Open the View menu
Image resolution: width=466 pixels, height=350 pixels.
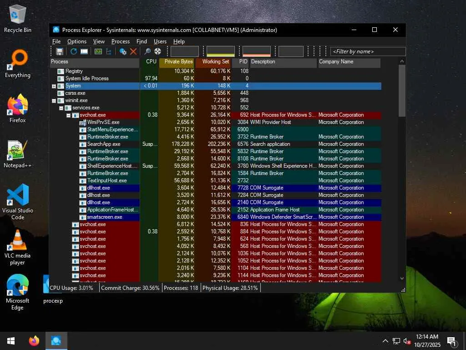(x=99, y=41)
